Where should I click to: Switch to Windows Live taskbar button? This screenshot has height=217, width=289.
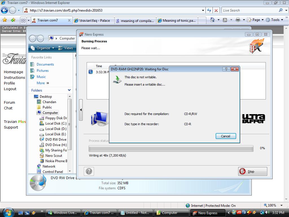coord(63,213)
